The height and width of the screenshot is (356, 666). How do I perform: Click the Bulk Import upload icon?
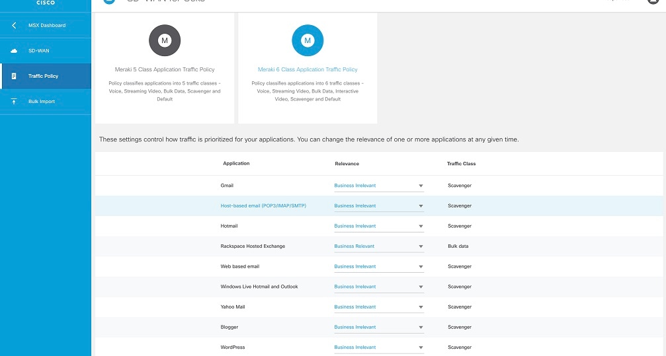point(14,102)
